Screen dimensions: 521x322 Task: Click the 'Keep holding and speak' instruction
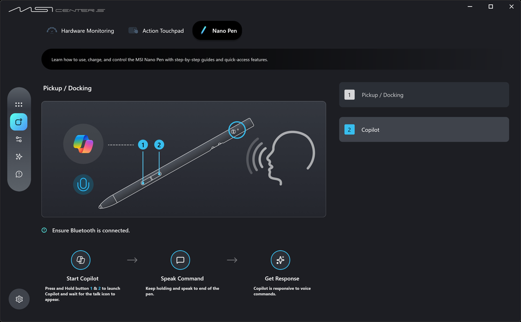[182, 291]
